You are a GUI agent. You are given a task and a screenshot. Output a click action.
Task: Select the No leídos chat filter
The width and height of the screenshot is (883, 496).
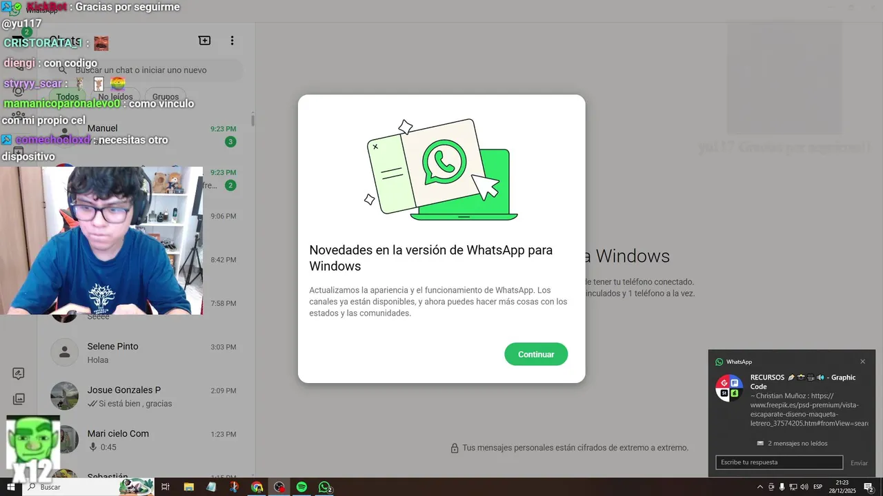click(x=116, y=97)
